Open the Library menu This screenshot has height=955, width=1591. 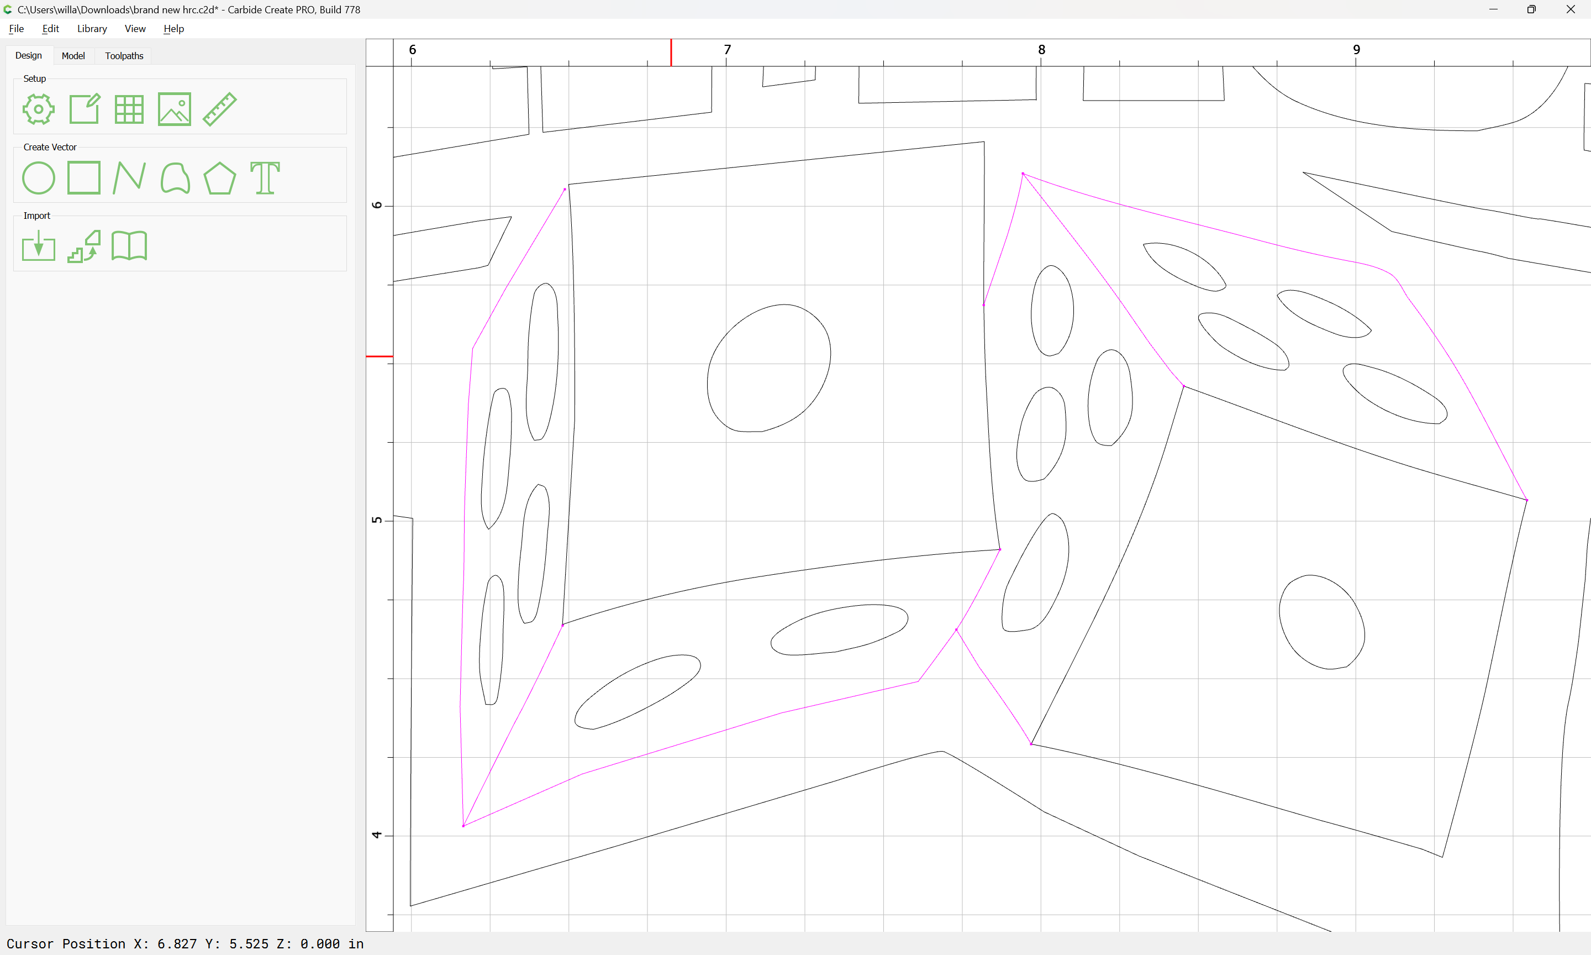(x=92, y=28)
